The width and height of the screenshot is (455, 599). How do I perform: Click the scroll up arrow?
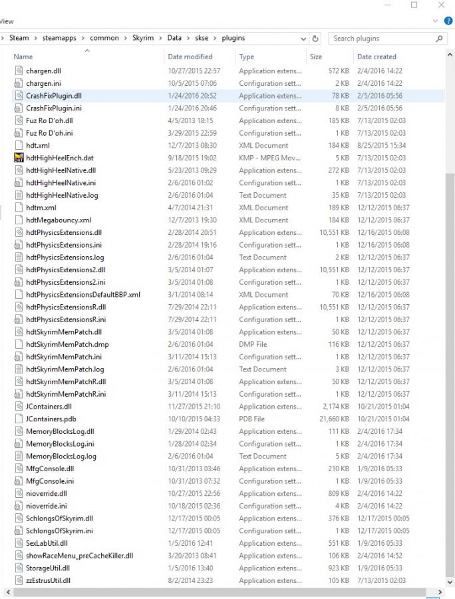pyautogui.click(x=450, y=55)
